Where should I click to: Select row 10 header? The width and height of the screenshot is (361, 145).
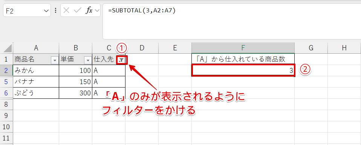pyautogui.click(x=6, y=127)
